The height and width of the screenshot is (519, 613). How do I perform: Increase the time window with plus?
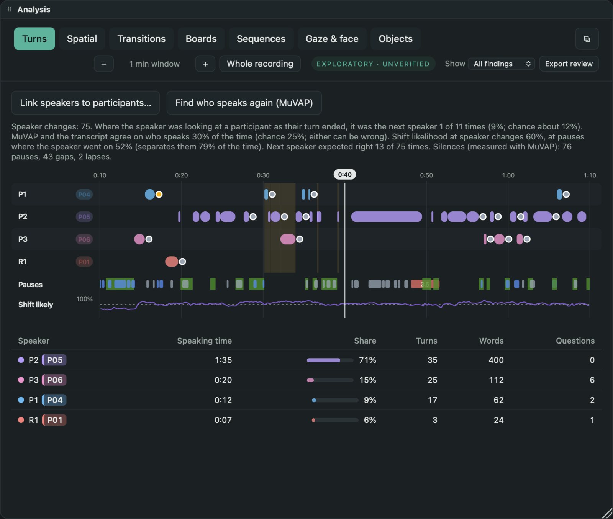[205, 64]
